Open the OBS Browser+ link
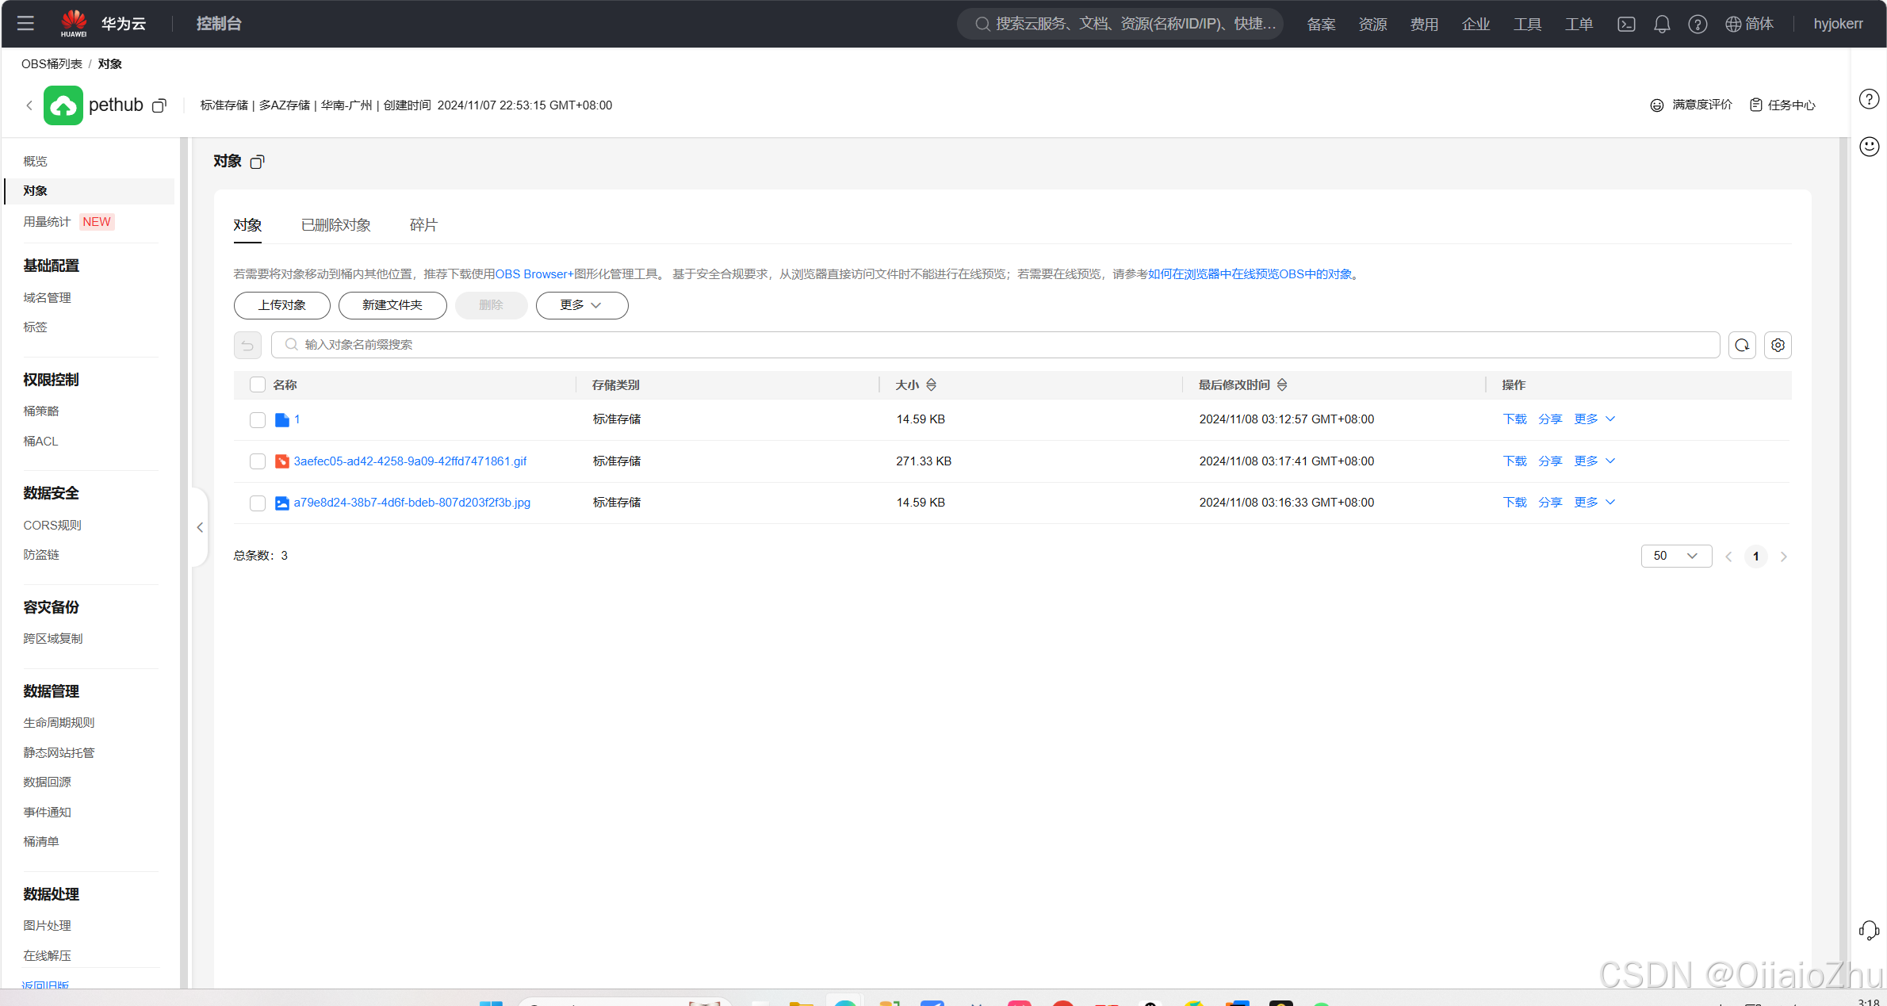 coord(534,274)
